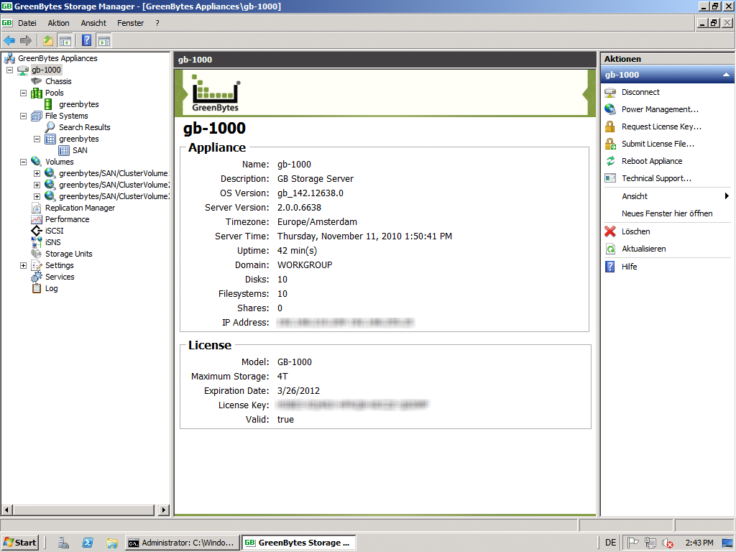This screenshot has height=552, width=736.
Task: Open the Datei menu
Action: pos(27,23)
